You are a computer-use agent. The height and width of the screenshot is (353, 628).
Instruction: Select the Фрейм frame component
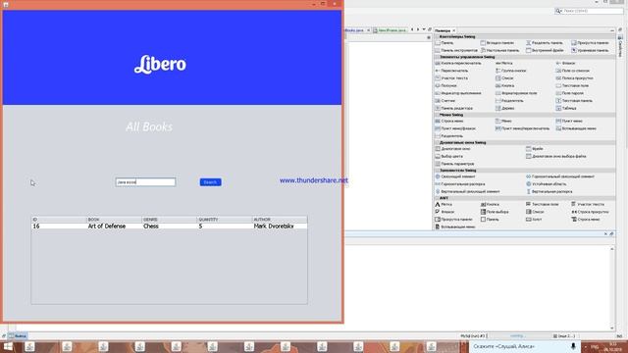[534, 149]
